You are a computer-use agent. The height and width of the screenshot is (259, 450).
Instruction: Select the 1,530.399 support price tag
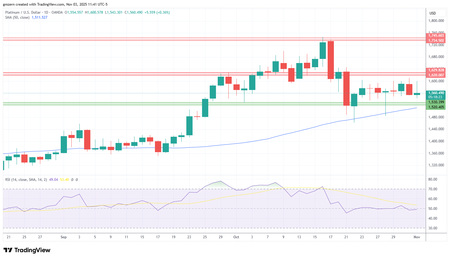coord(435,102)
